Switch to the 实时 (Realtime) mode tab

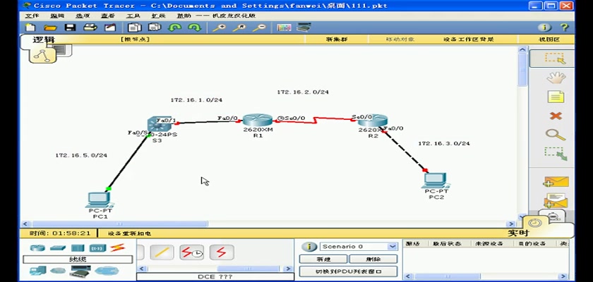coord(517,233)
